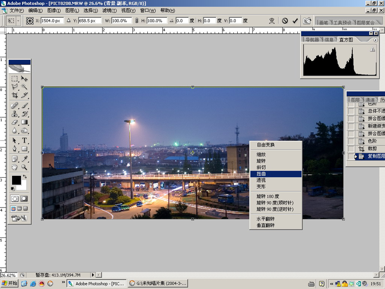Select the Blur tool

point(14,130)
